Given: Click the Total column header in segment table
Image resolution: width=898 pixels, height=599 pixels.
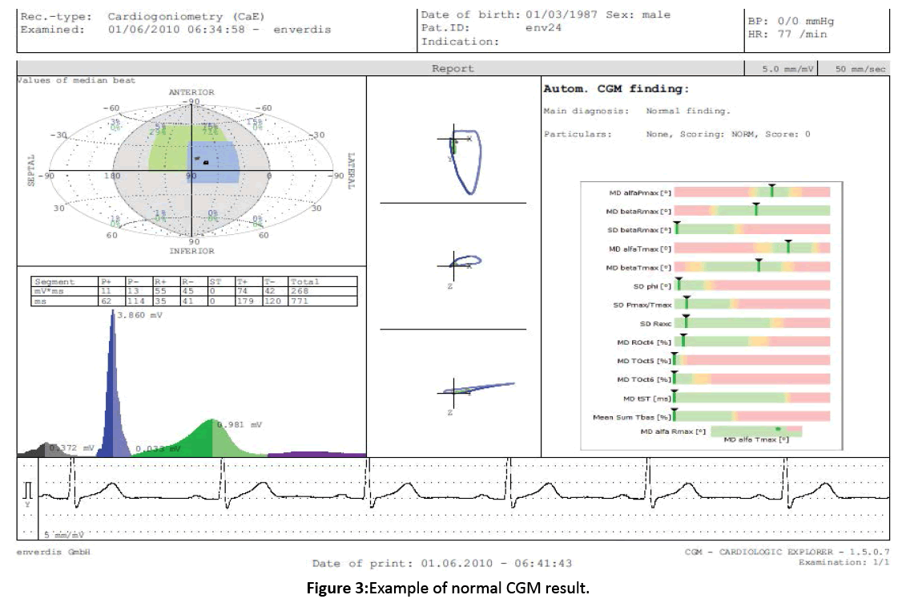Looking at the screenshot, I should point(305,281).
